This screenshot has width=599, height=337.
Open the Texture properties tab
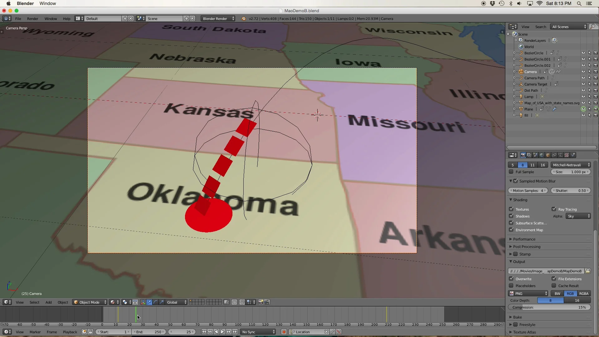coord(567,155)
